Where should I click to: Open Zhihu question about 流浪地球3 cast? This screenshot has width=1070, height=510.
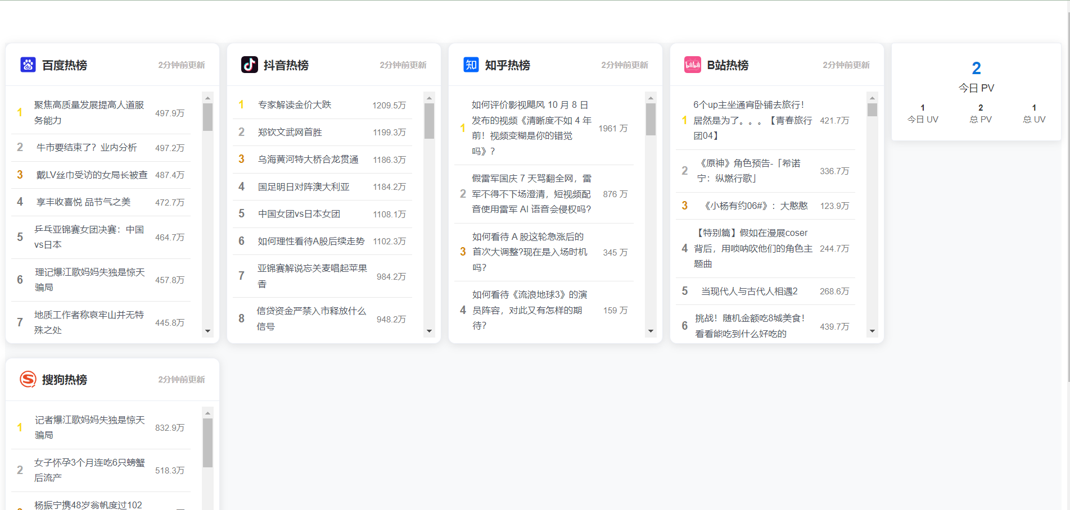click(529, 310)
